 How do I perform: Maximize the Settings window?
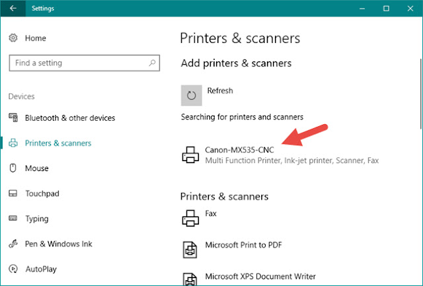pyautogui.click(x=386, y=9)
